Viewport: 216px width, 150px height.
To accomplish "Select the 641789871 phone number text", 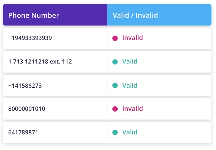I will [23, 132].
